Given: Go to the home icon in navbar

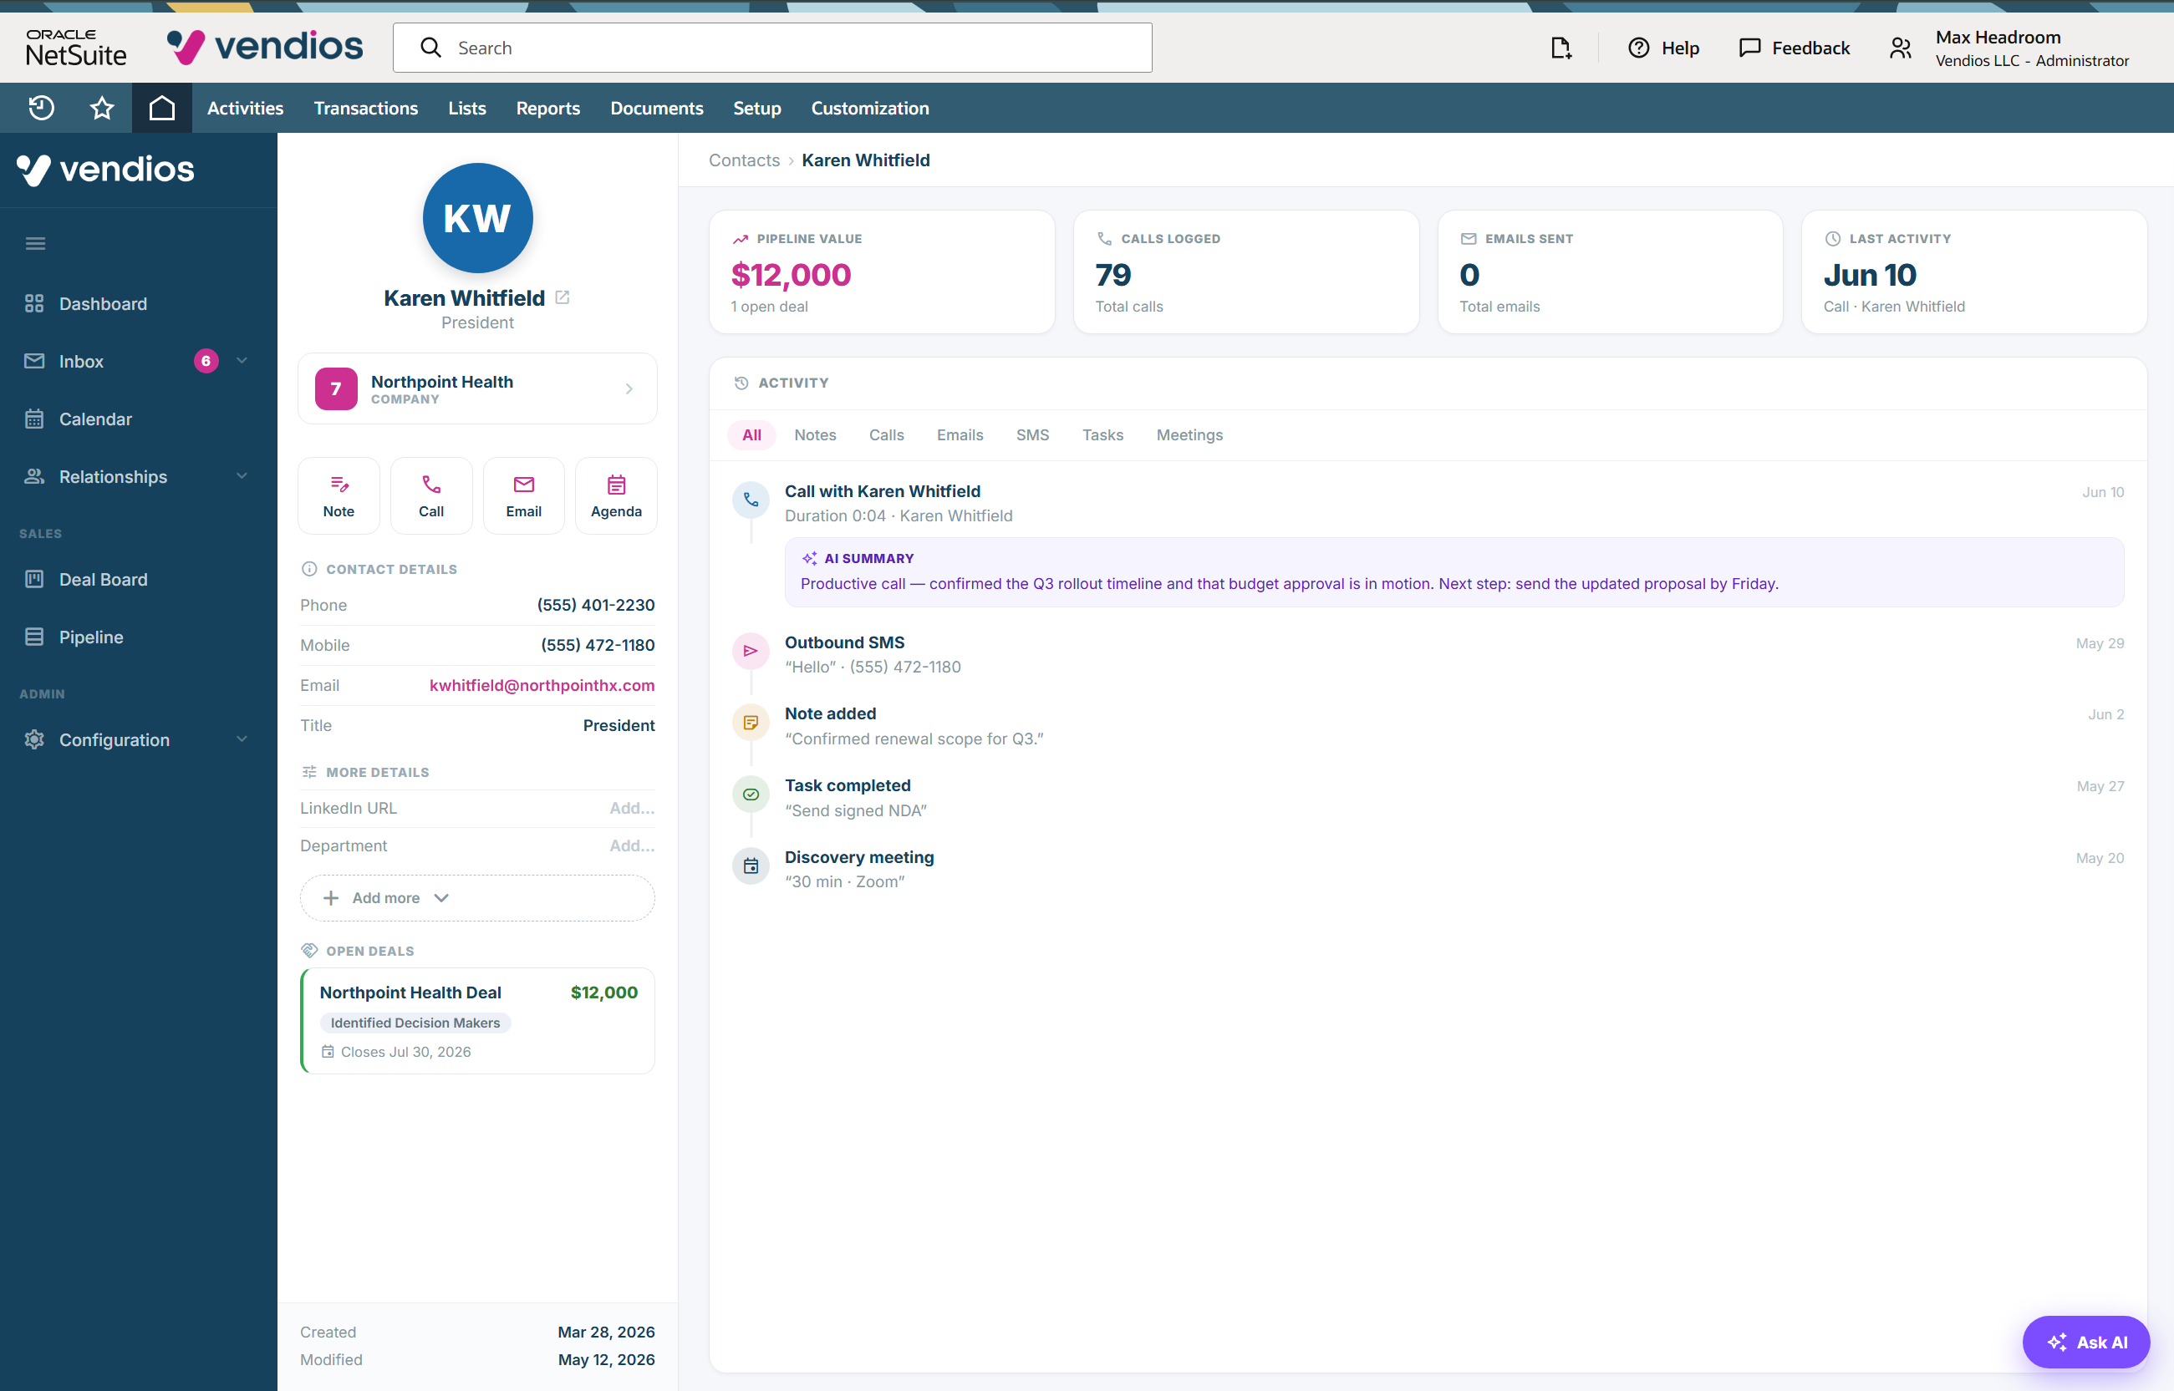Looking at the screenshot, I should (x=162, y=109).
